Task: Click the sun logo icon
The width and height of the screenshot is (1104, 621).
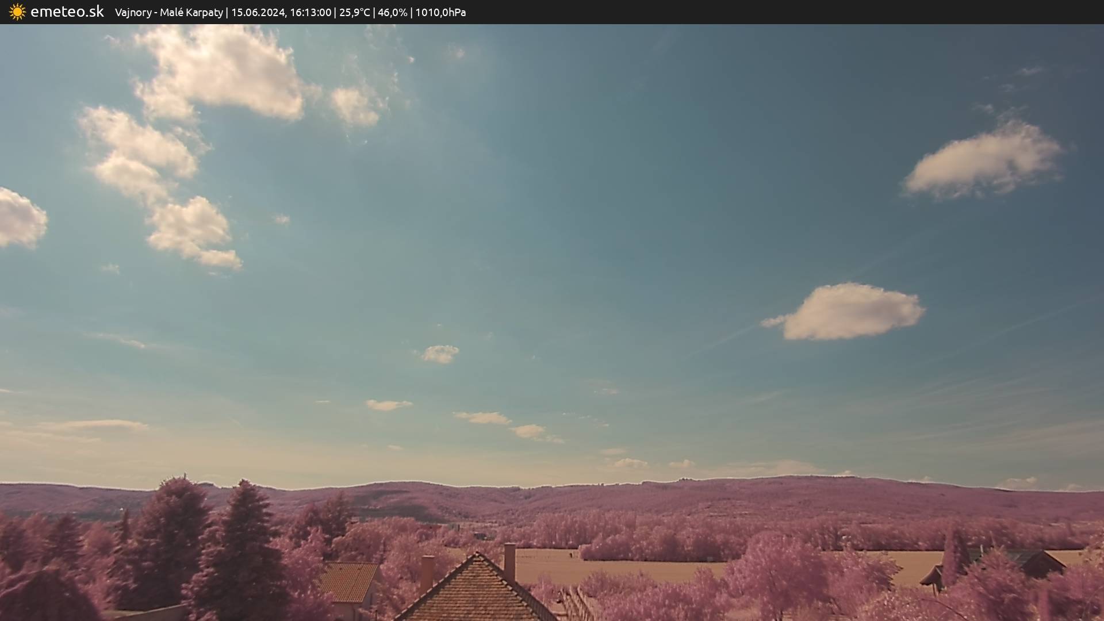Action: point(17,12)
